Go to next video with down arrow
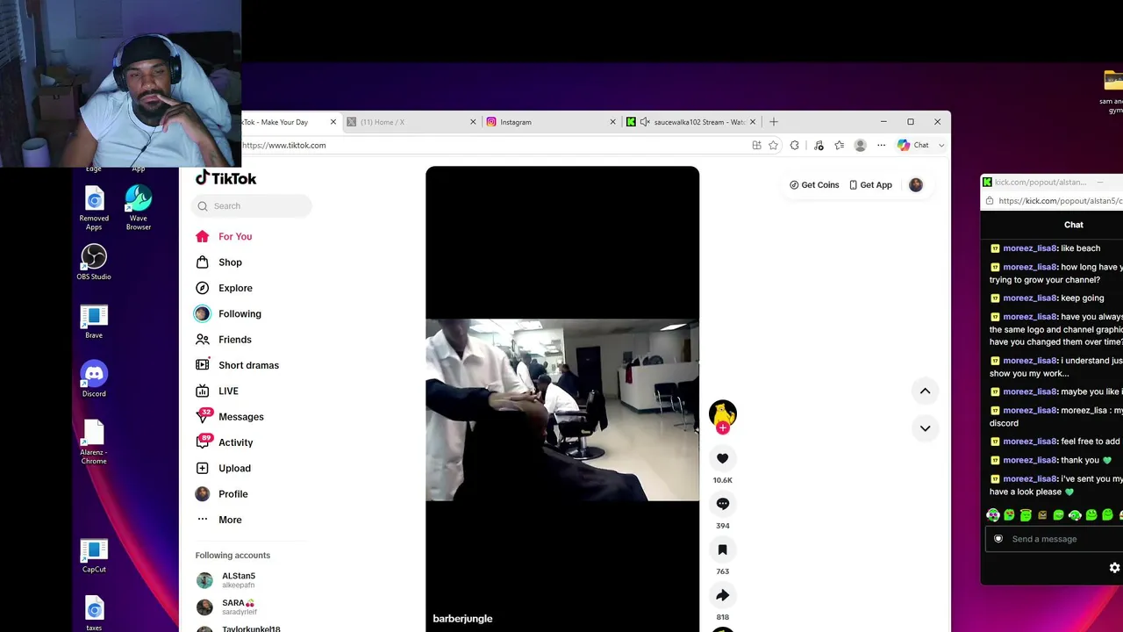Screen dimensions: 1123x632 click(x=925, y=428)
